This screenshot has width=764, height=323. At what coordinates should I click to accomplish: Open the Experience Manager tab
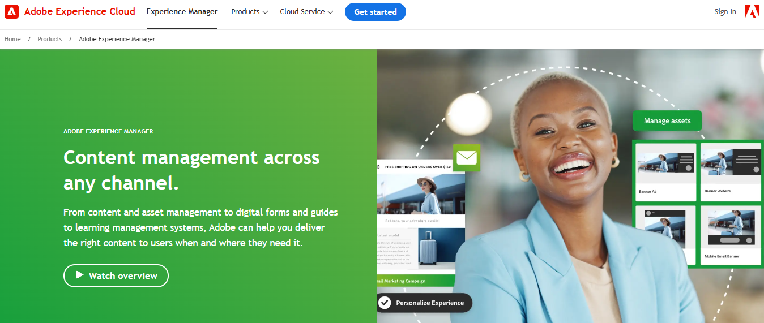[x=182, y=12]
